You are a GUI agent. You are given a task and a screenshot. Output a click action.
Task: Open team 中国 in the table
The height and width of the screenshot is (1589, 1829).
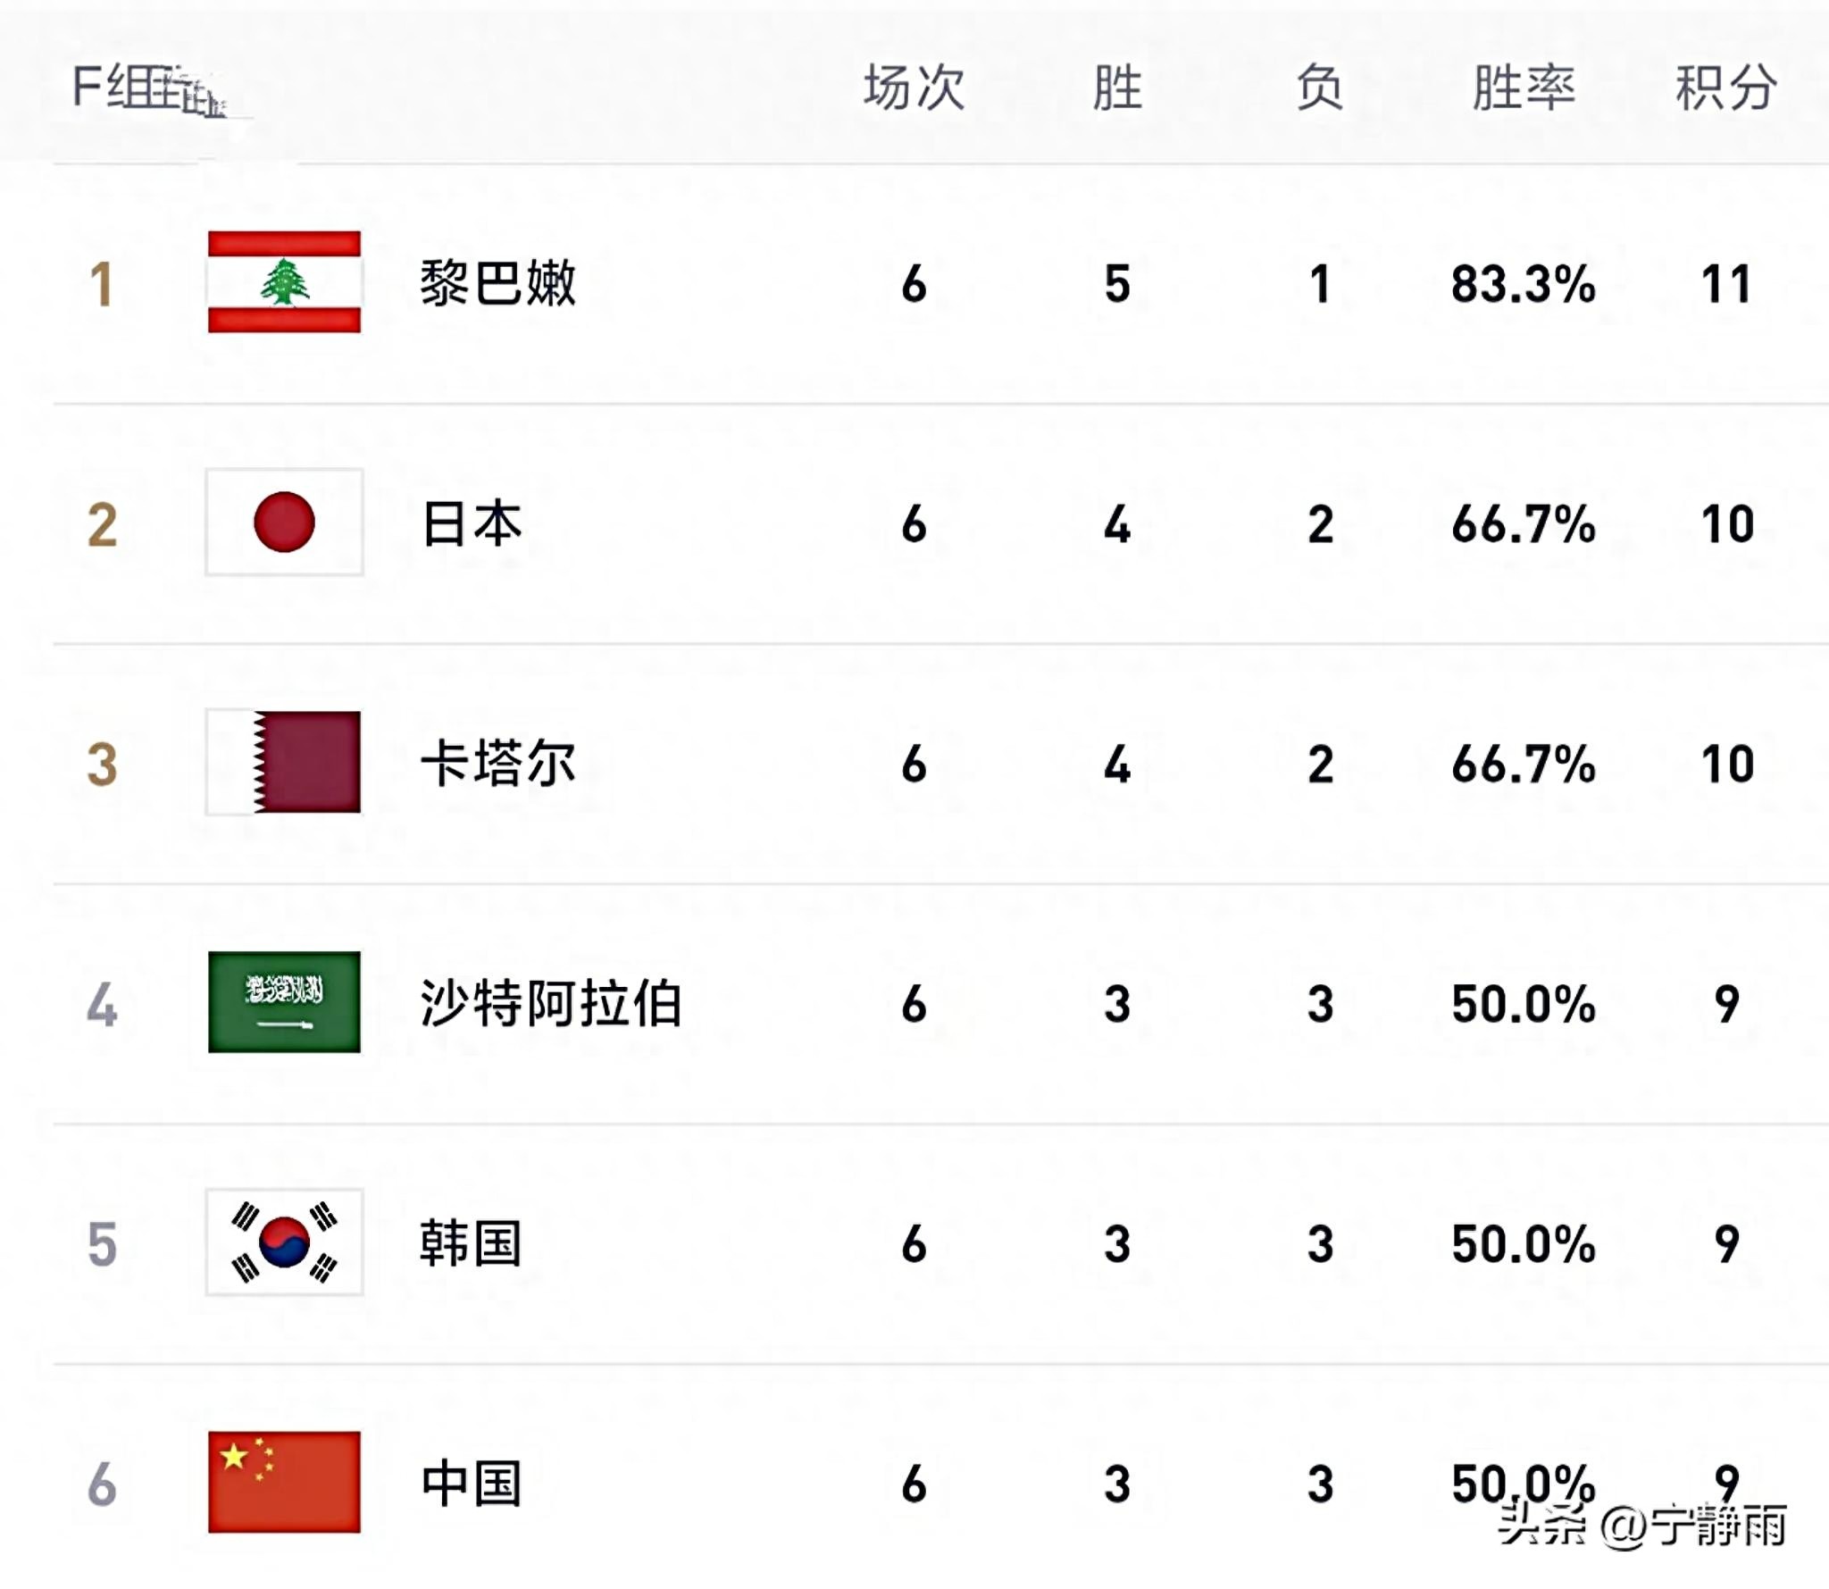[x=471, y=1484]
